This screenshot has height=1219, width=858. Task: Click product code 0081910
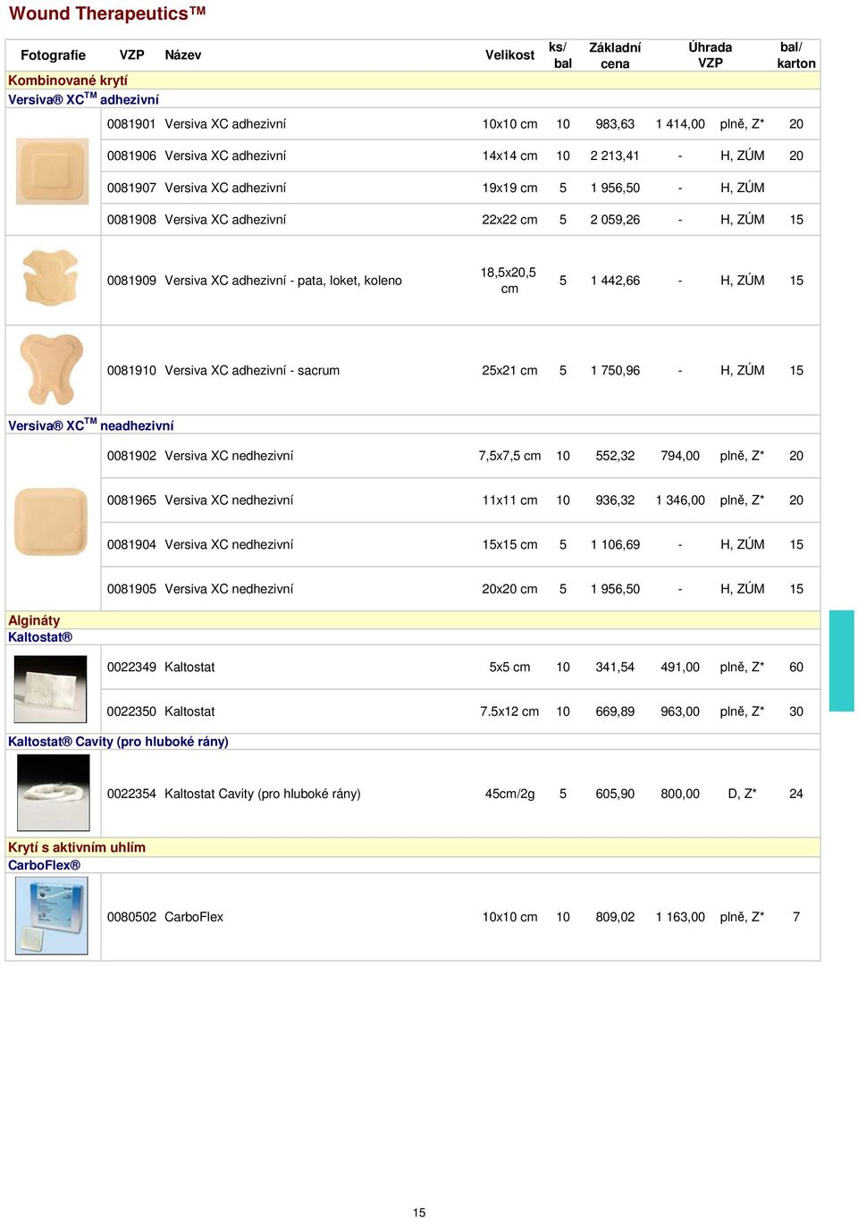pos(131,370)
